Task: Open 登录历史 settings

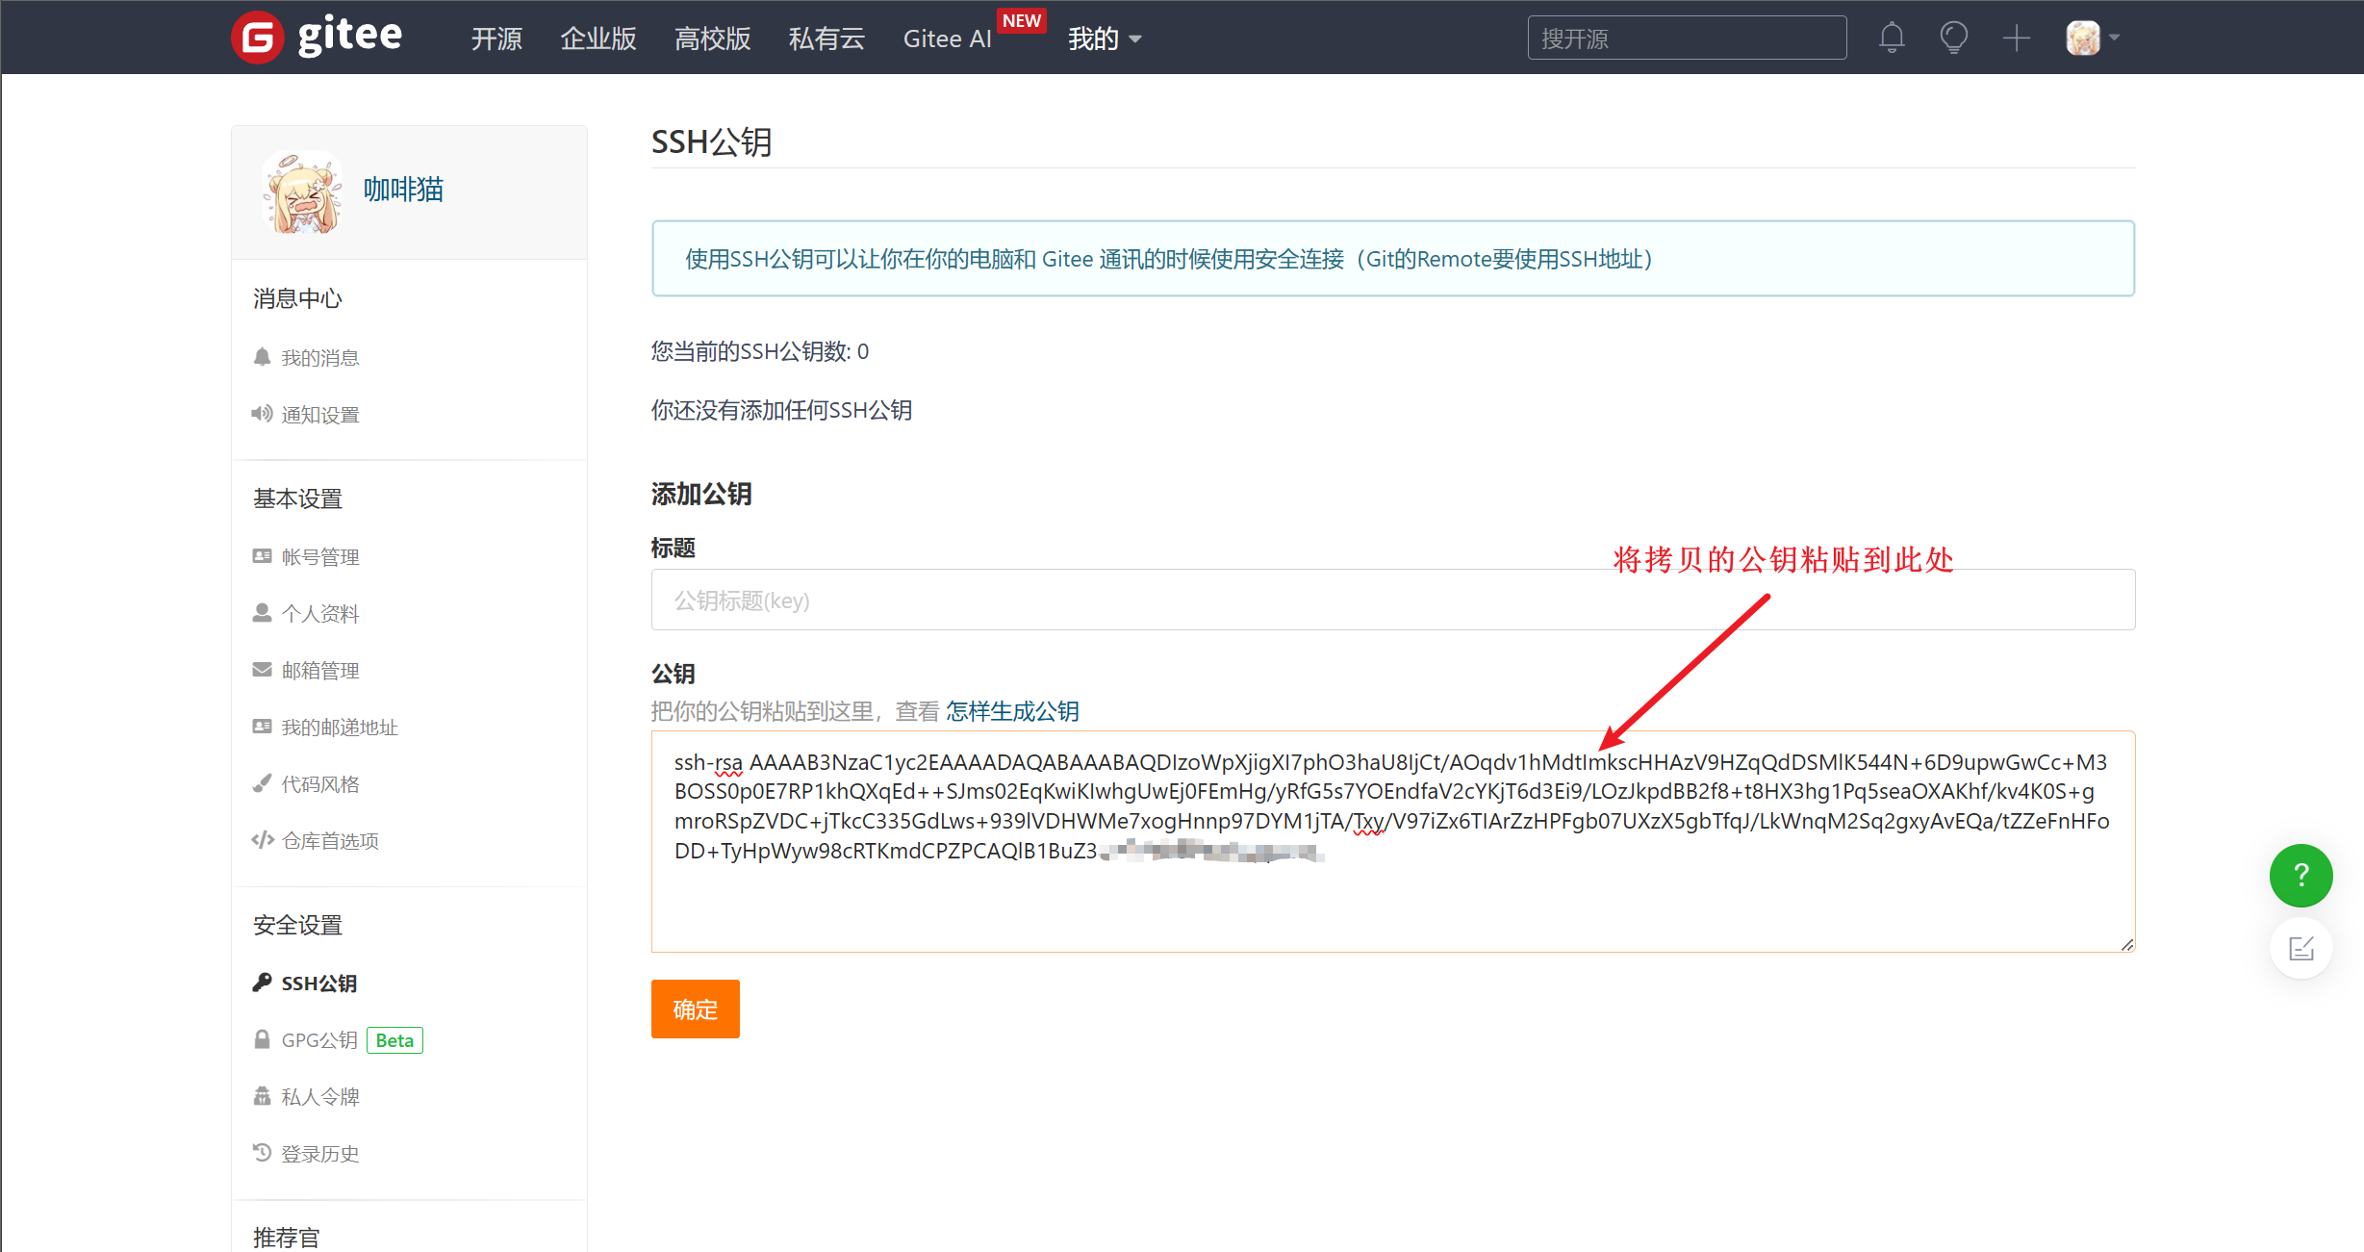Action: (319, 1154)
